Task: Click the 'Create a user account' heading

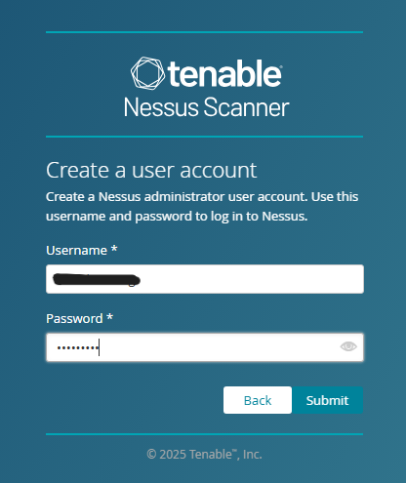Action: coord(151,170)
